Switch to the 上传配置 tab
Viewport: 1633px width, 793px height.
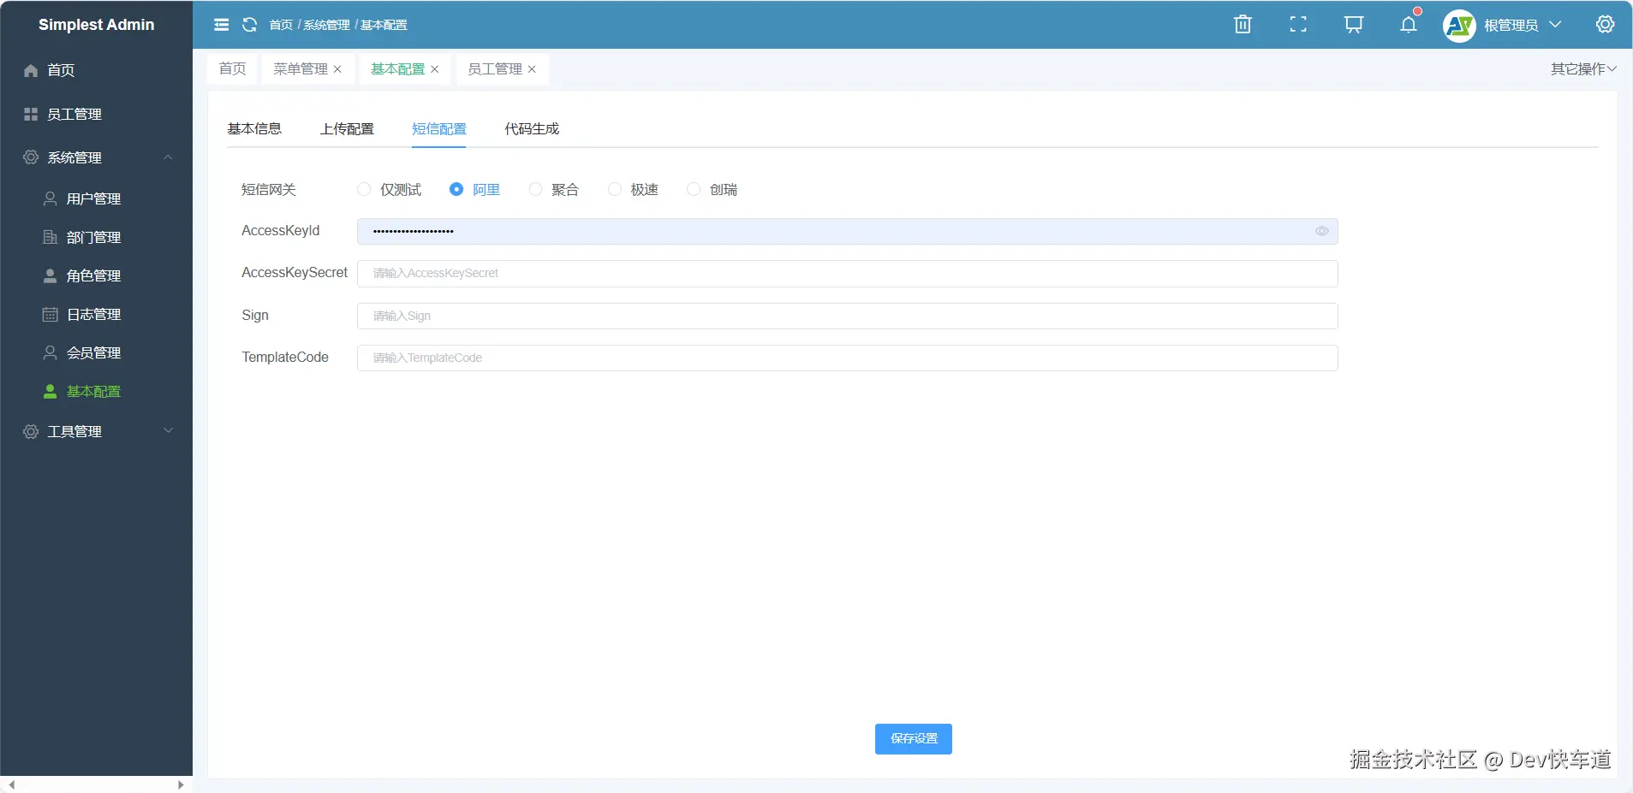point(347,128)
